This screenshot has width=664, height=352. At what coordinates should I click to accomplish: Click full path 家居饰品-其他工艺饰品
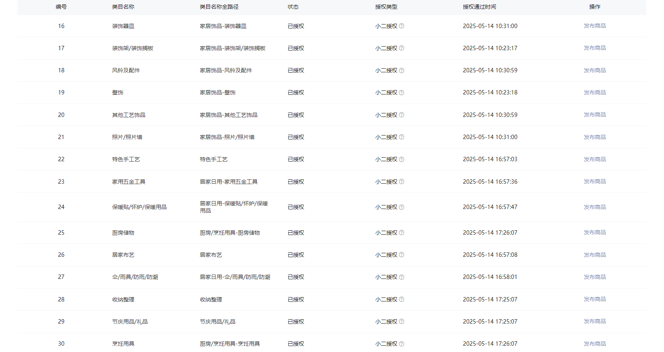tap(229, 115)
